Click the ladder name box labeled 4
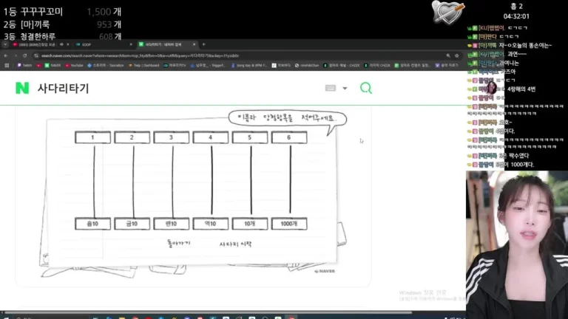Image resolution: width=568 pixels, height=319 pixels. [211, 137]
